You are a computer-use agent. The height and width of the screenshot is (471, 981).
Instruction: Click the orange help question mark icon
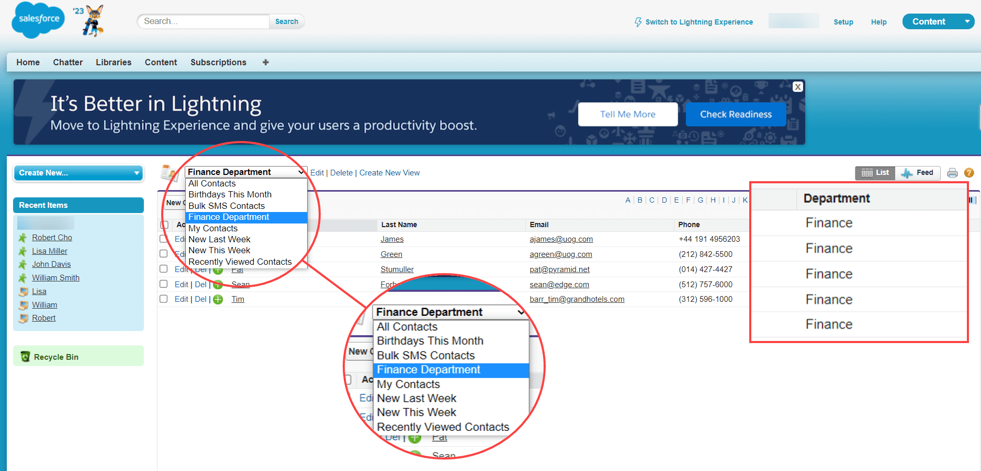point(969,173)
